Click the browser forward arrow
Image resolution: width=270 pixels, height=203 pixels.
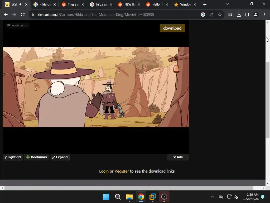[x=14, y=15]
